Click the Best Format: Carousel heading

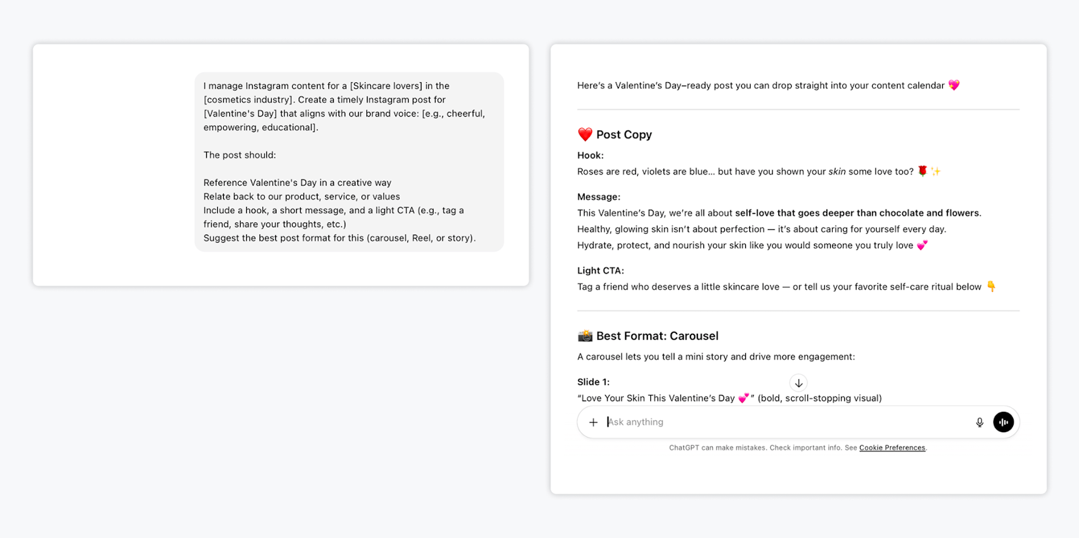(658, 336)
